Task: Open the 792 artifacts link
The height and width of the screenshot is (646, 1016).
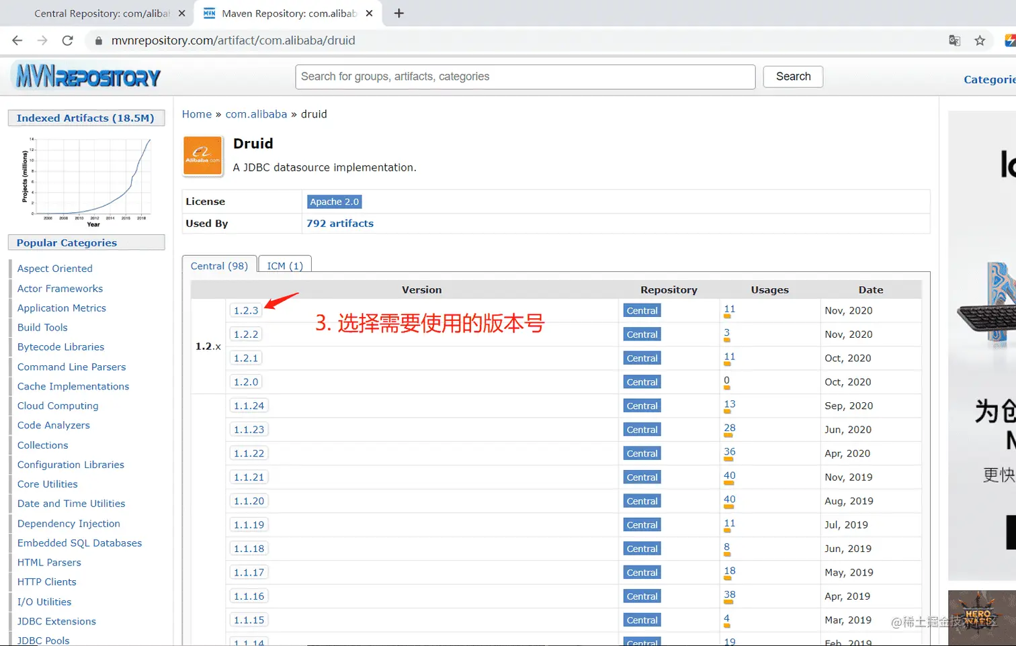Action: tap(340, 224)
